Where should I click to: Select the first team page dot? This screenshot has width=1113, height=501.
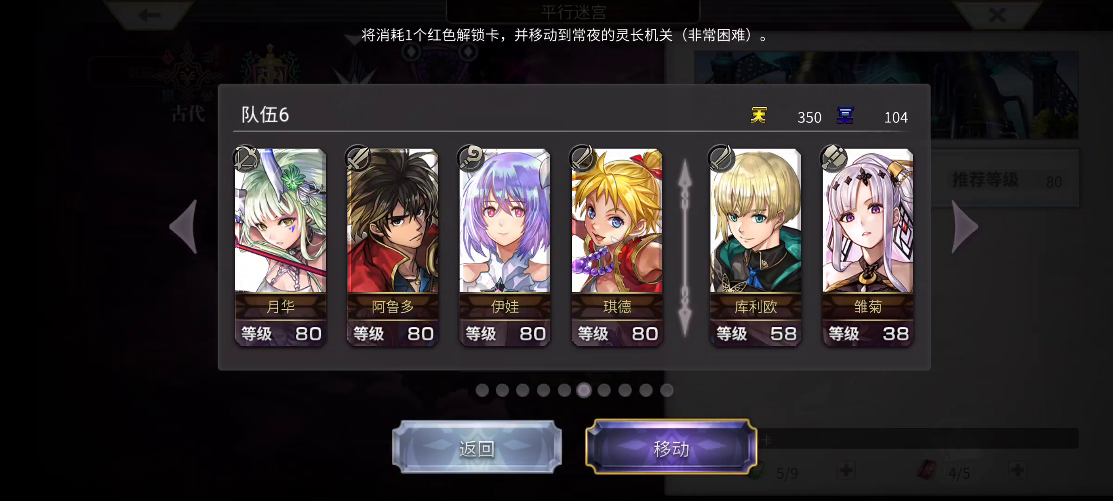coord(482,390)
